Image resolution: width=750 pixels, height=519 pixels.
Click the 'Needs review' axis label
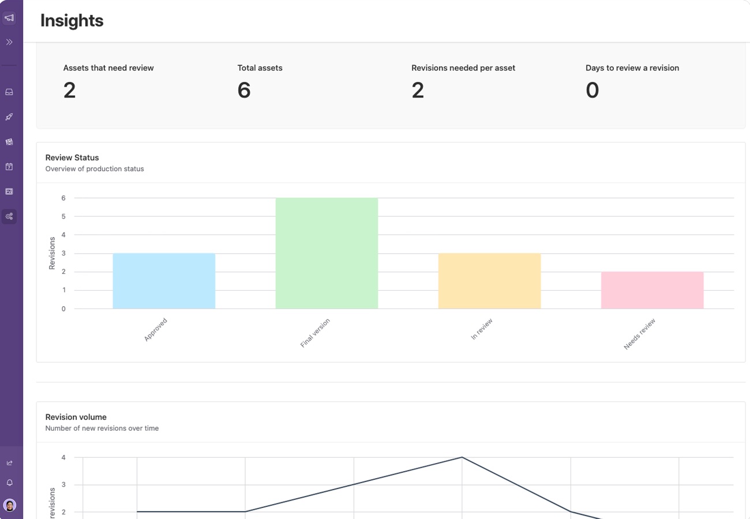tap(640, 334)
